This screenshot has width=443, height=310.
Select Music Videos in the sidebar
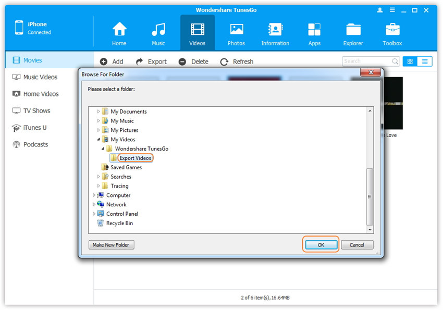(x=40, y=77)
